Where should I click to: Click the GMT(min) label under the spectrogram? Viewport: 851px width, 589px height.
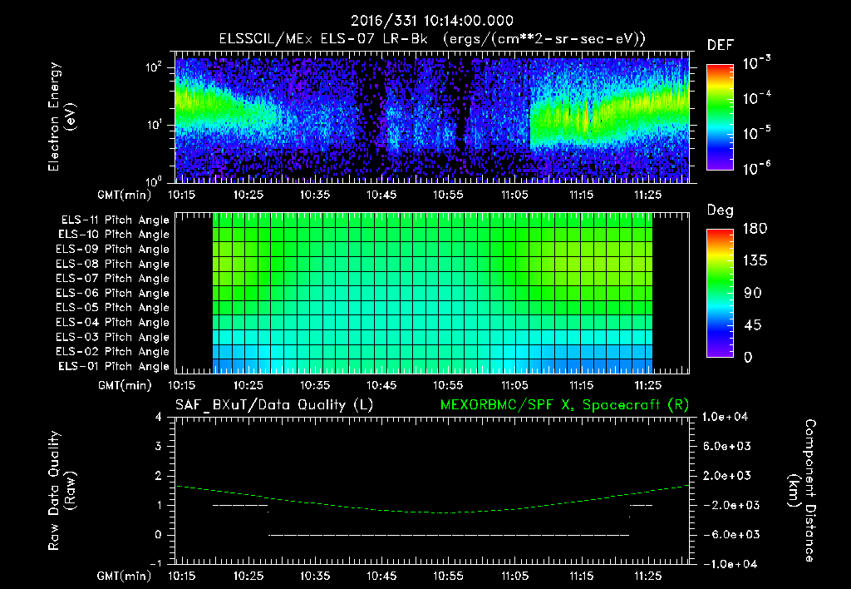(124, 195)
